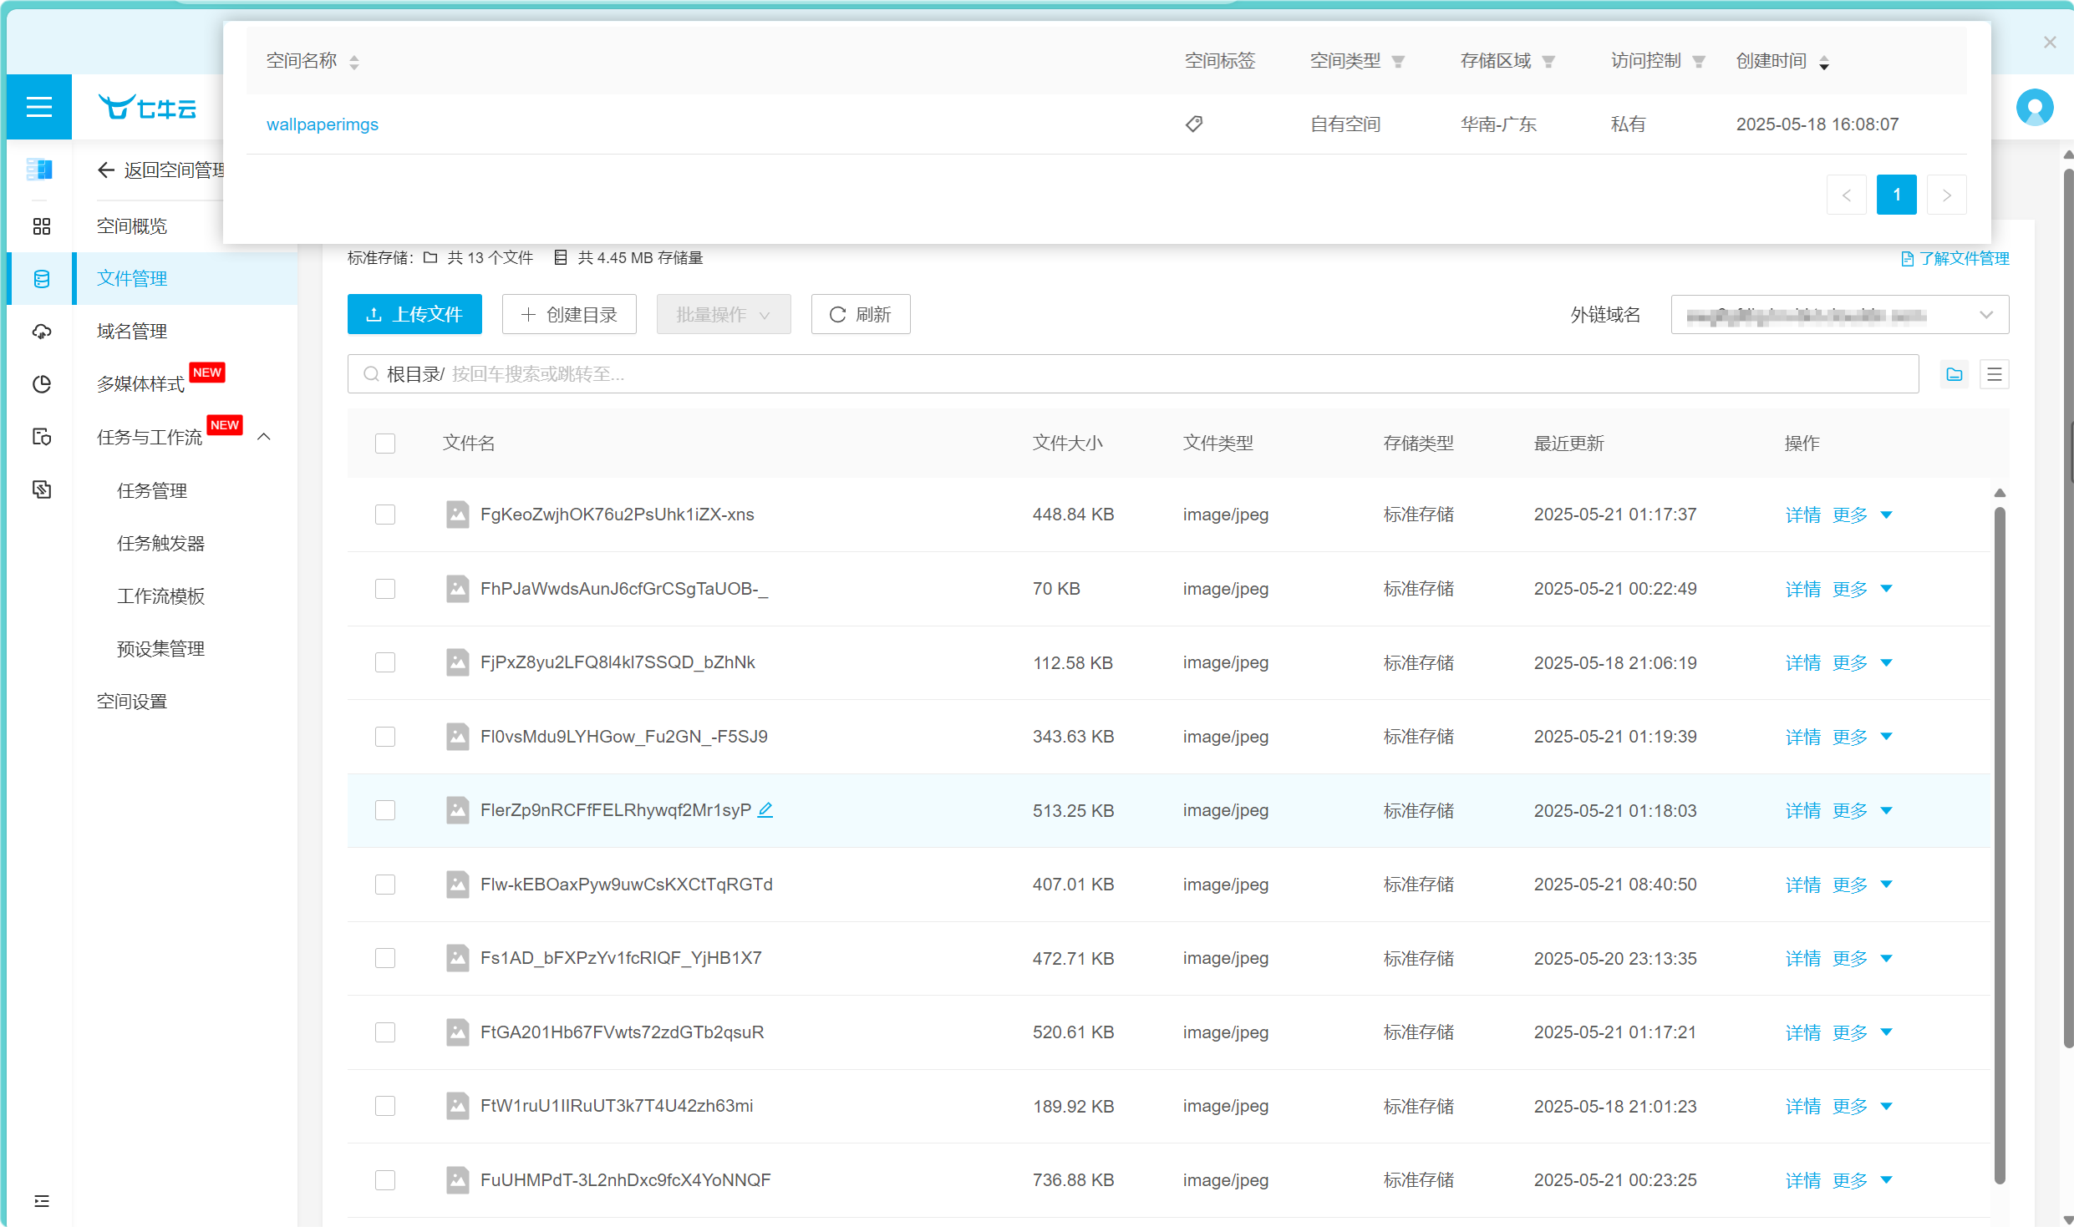Collapse the 任务与工作流 section

(264, 437)
